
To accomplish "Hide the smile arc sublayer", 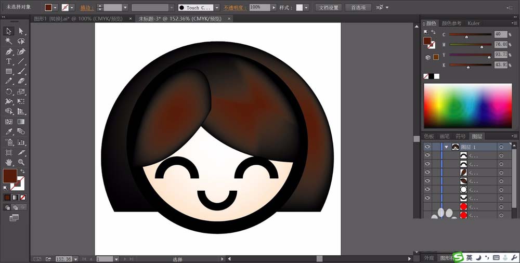I will point(427,198).
